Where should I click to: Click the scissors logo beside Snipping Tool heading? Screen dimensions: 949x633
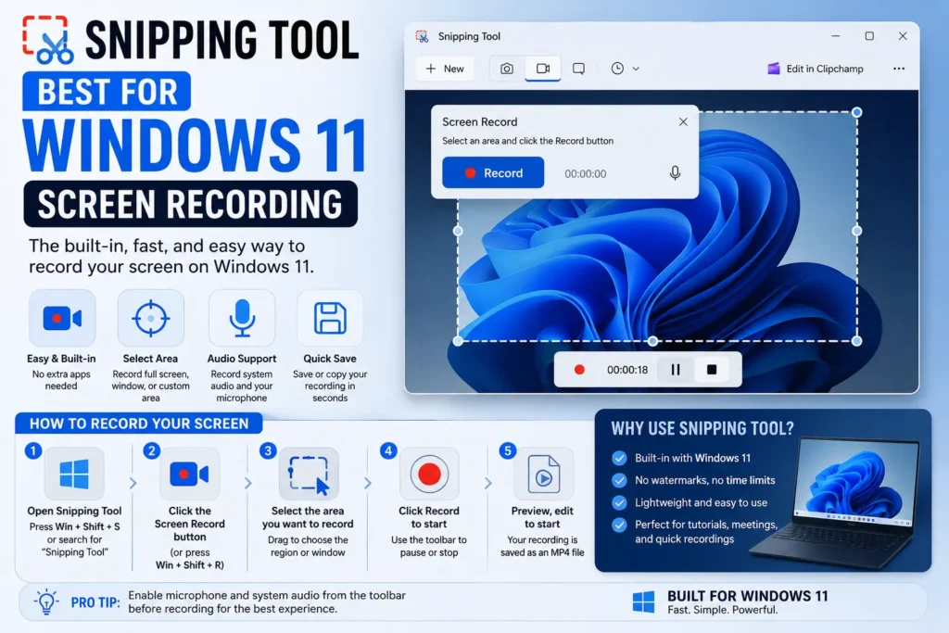pyautogui.click(x=48, y=40)
